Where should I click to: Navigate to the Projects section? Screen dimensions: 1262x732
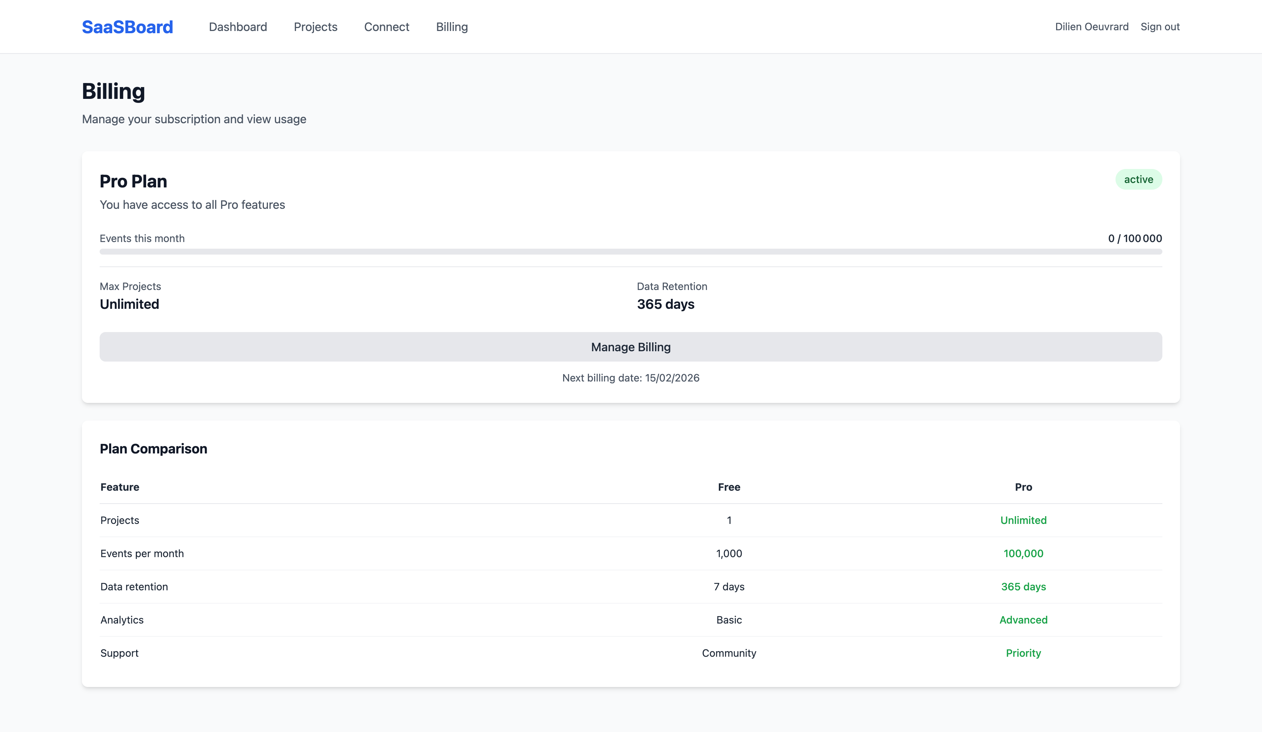[x=315, y=27]
